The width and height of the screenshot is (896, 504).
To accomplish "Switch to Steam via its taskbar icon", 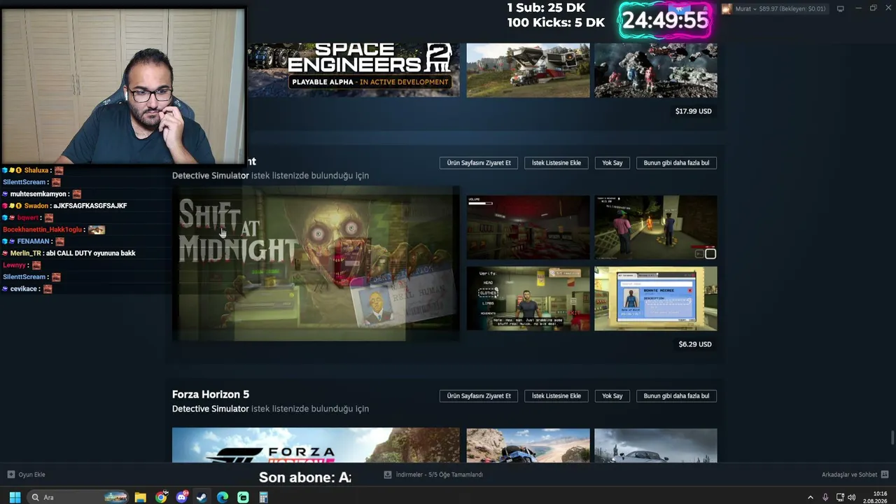I will 202,497.
